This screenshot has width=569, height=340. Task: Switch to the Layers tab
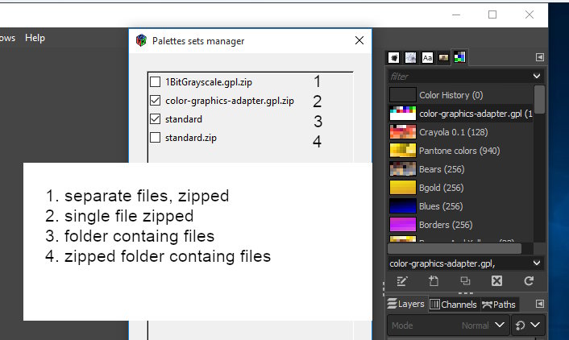405,304
